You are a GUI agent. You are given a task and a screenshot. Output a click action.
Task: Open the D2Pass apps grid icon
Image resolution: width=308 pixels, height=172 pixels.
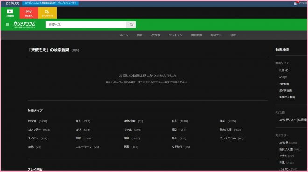pos(295,3)
